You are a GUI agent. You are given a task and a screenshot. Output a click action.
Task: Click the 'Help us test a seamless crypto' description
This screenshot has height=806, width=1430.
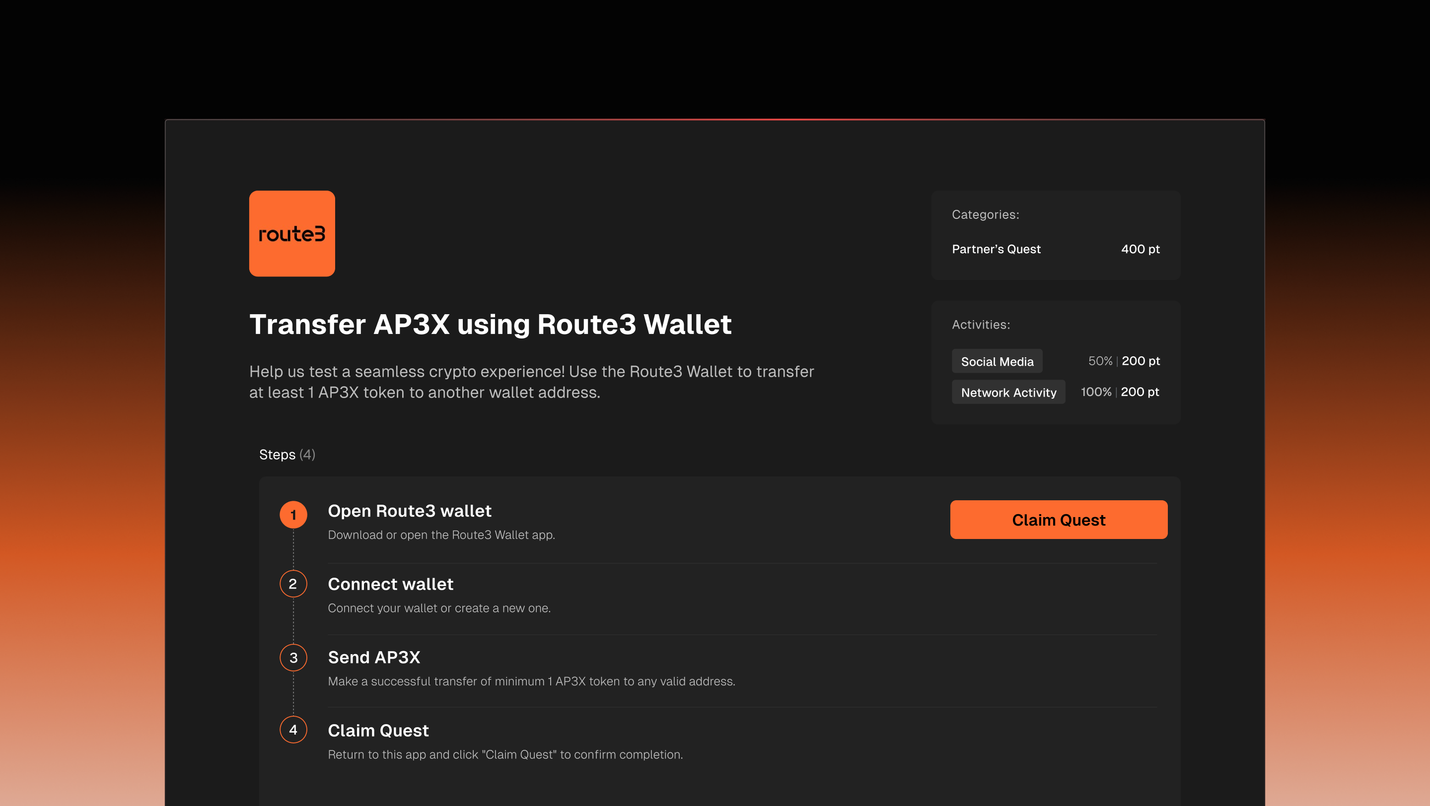click(531, 382)
